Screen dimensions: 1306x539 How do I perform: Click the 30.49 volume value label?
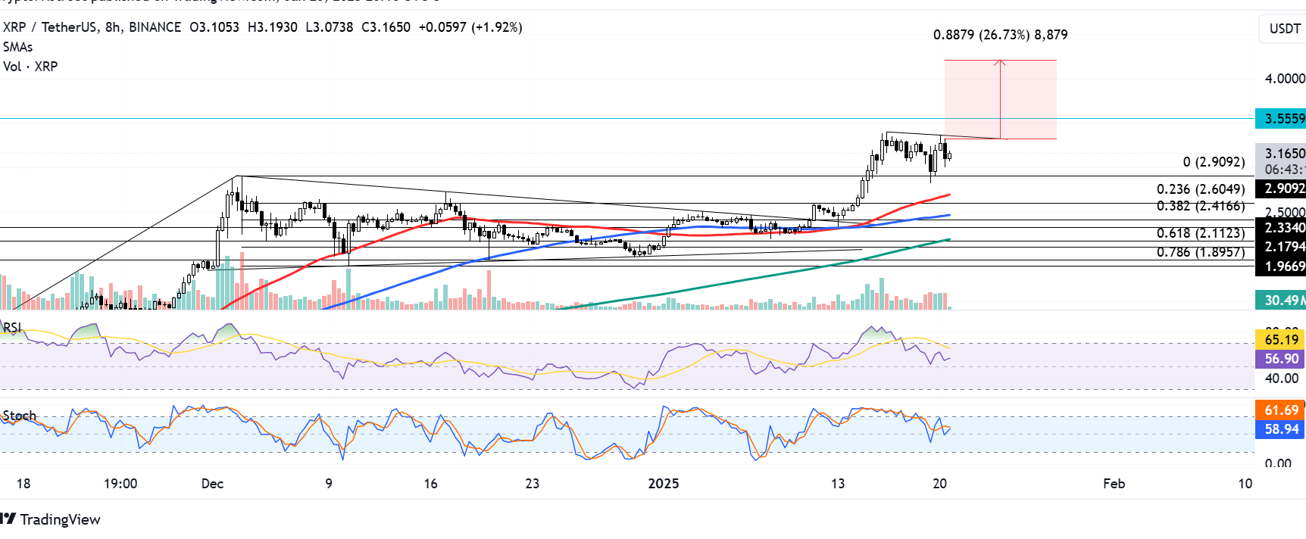pos(1281,300)
